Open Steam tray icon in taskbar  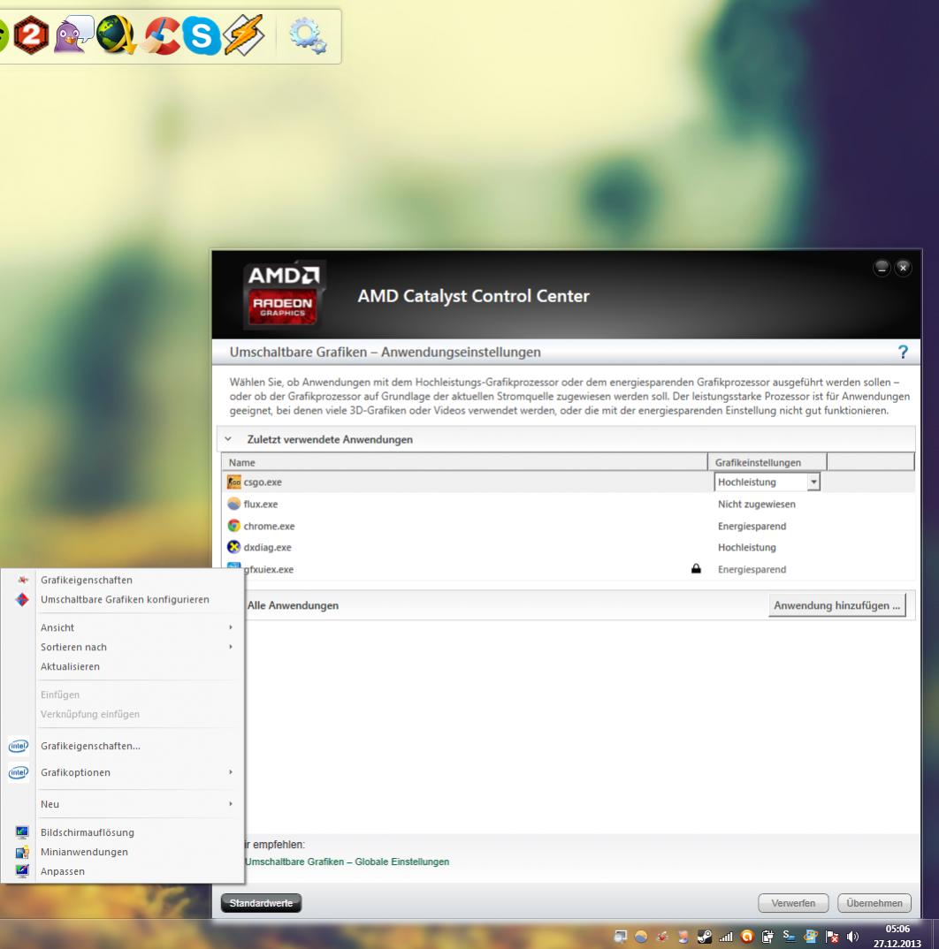coord(705,937)
